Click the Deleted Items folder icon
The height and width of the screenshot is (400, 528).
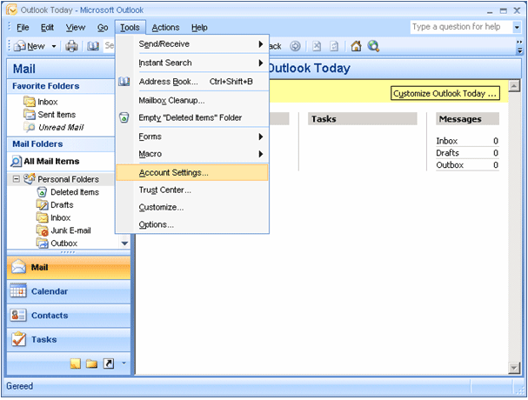(42, 192)
